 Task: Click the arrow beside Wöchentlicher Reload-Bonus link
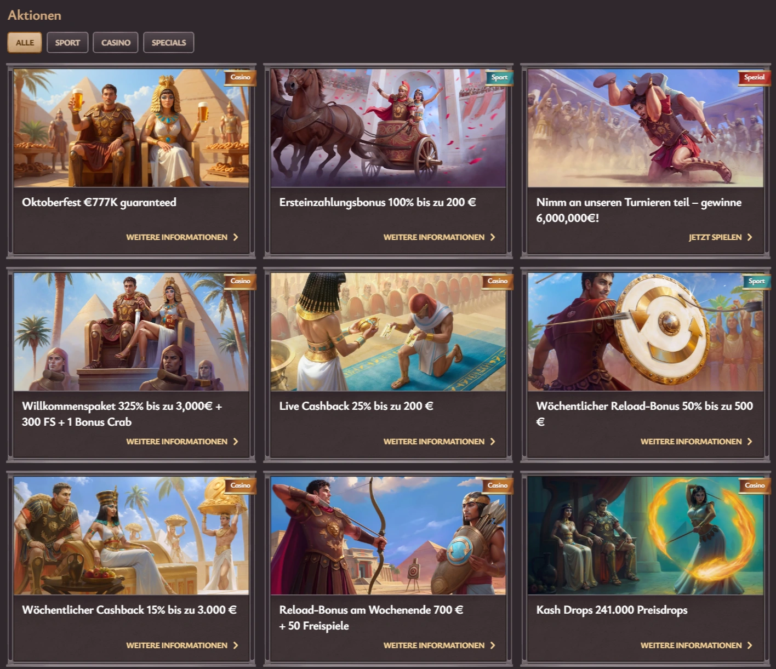point(750,442)
